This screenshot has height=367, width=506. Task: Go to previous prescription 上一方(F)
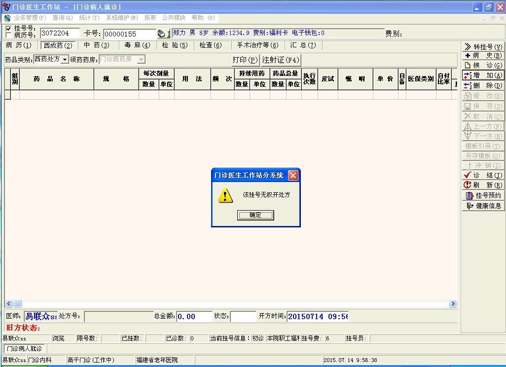pyautogui.click(x=483, y=126)
